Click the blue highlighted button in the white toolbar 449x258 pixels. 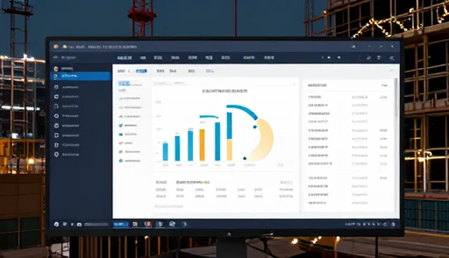[x=141, y=71]
